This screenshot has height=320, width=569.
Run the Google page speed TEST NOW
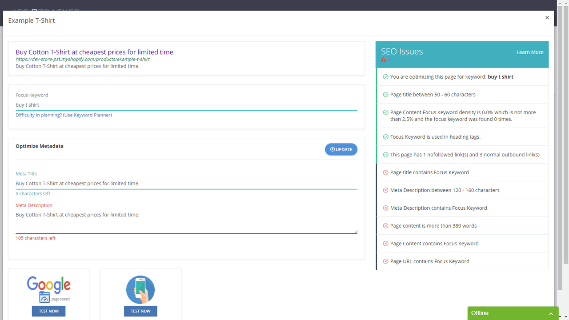[x=48, y=311]
